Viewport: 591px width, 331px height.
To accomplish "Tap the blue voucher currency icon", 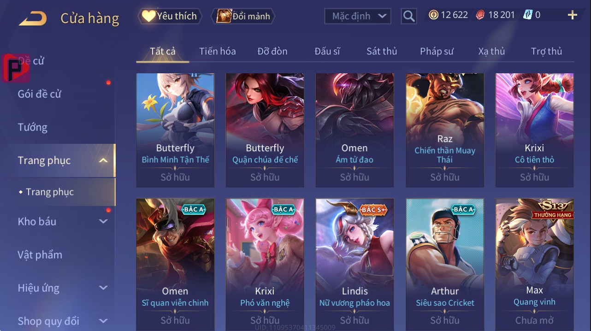I will [527, 15].
